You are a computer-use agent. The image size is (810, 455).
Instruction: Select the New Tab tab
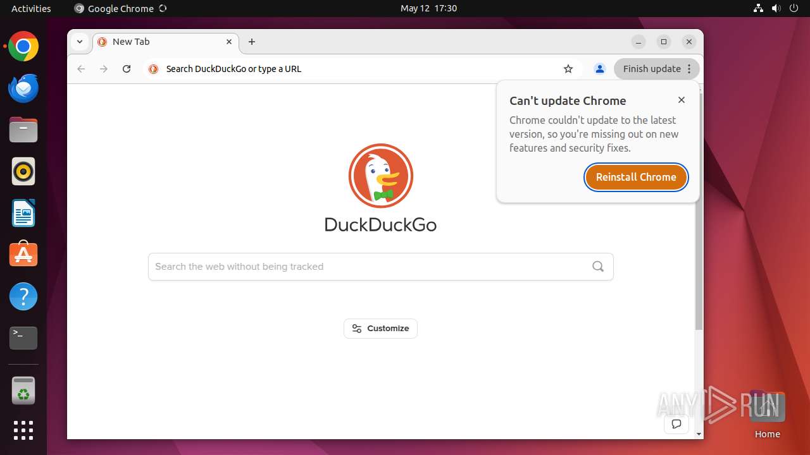(x=165, y=42)
